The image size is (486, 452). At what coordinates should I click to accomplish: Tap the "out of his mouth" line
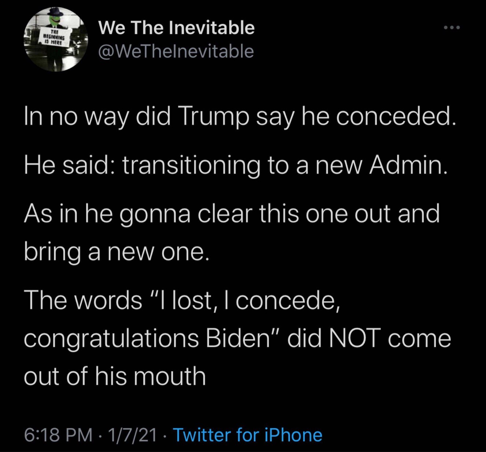pos(115,376)
